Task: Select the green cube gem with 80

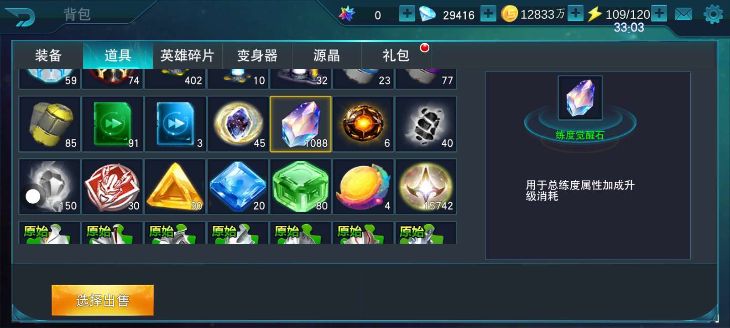Action: 301,187
